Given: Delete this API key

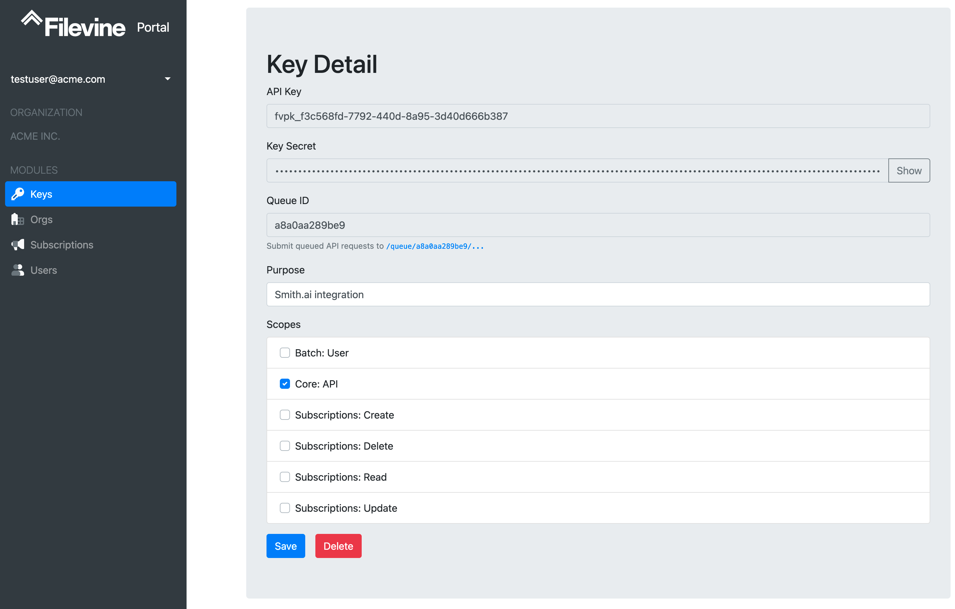Looking at the screenshot, I should click(x=338, y=546).
